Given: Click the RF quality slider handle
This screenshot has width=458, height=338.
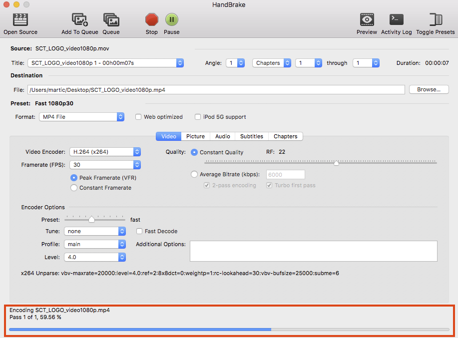Looking at the screenshot, I should [336, 163].
